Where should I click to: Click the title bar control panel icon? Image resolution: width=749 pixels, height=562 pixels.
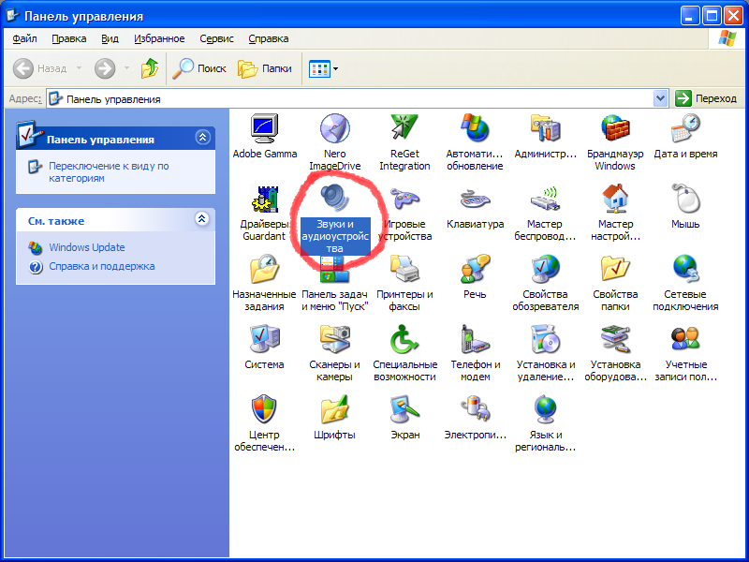point(13,16)
